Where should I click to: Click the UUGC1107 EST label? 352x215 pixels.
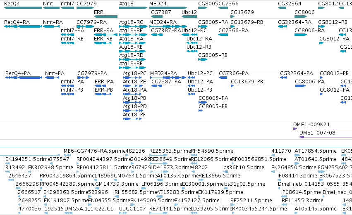(x=132, y=209)
